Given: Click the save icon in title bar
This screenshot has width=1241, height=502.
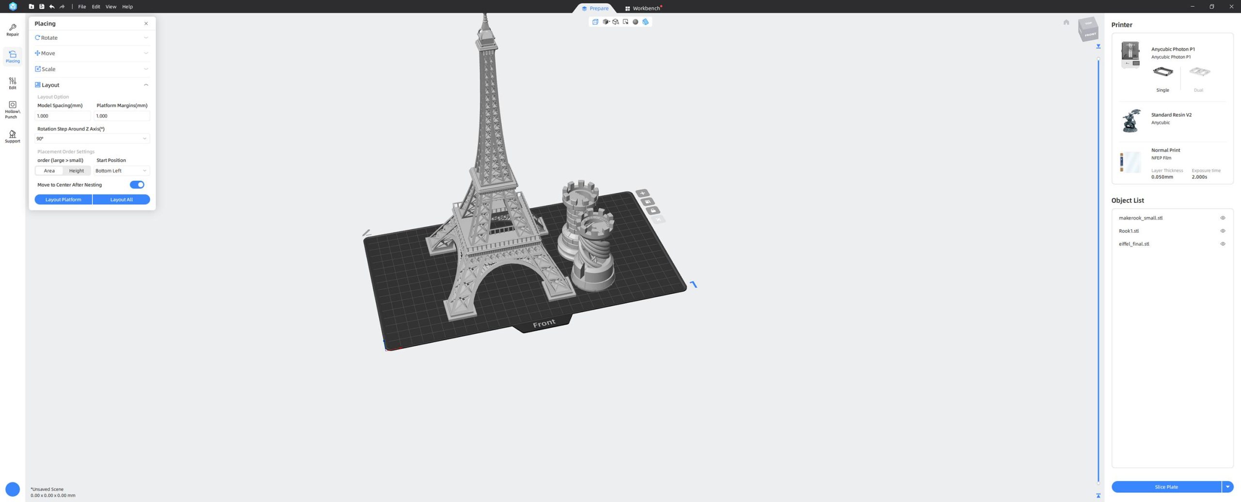Looking at the screenshot, I should (x=42, y=7).
